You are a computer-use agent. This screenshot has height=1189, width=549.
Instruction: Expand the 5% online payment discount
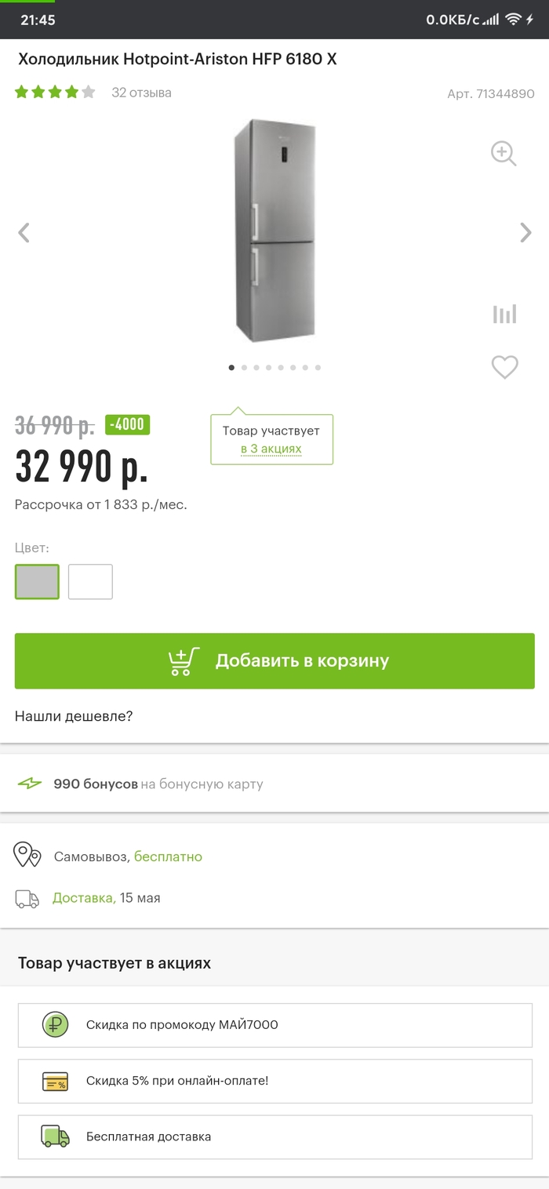click(x=274, y=1081)
